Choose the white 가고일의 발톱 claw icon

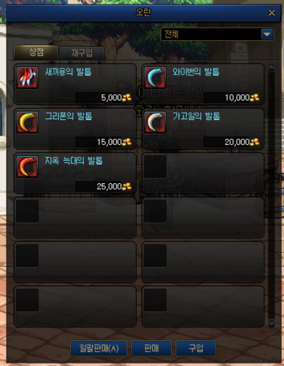click(155, 122)
